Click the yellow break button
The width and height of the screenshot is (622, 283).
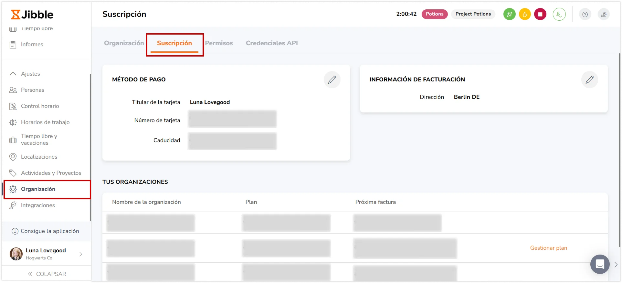525,14
